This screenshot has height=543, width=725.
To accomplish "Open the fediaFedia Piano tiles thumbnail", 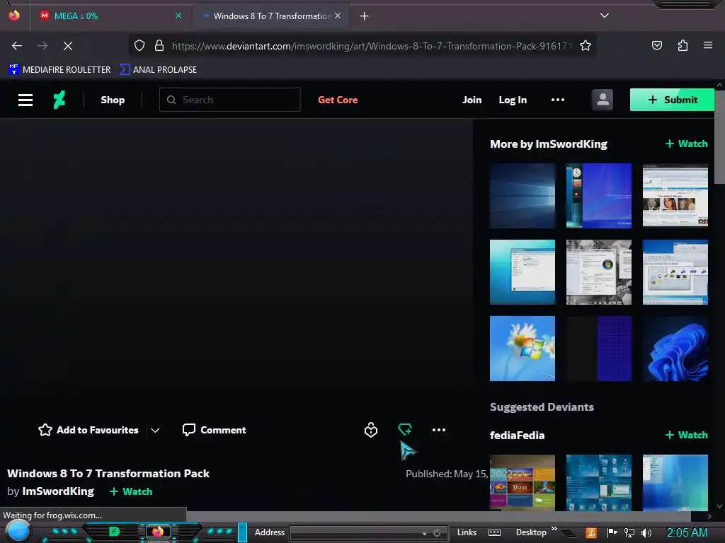I will pos(523,482).
